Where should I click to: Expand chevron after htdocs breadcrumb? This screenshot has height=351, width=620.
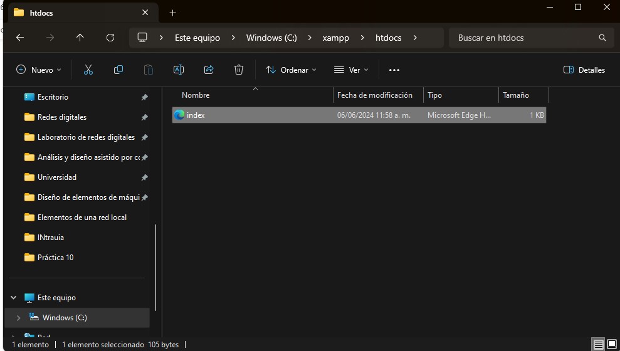[x=415, y=38]
